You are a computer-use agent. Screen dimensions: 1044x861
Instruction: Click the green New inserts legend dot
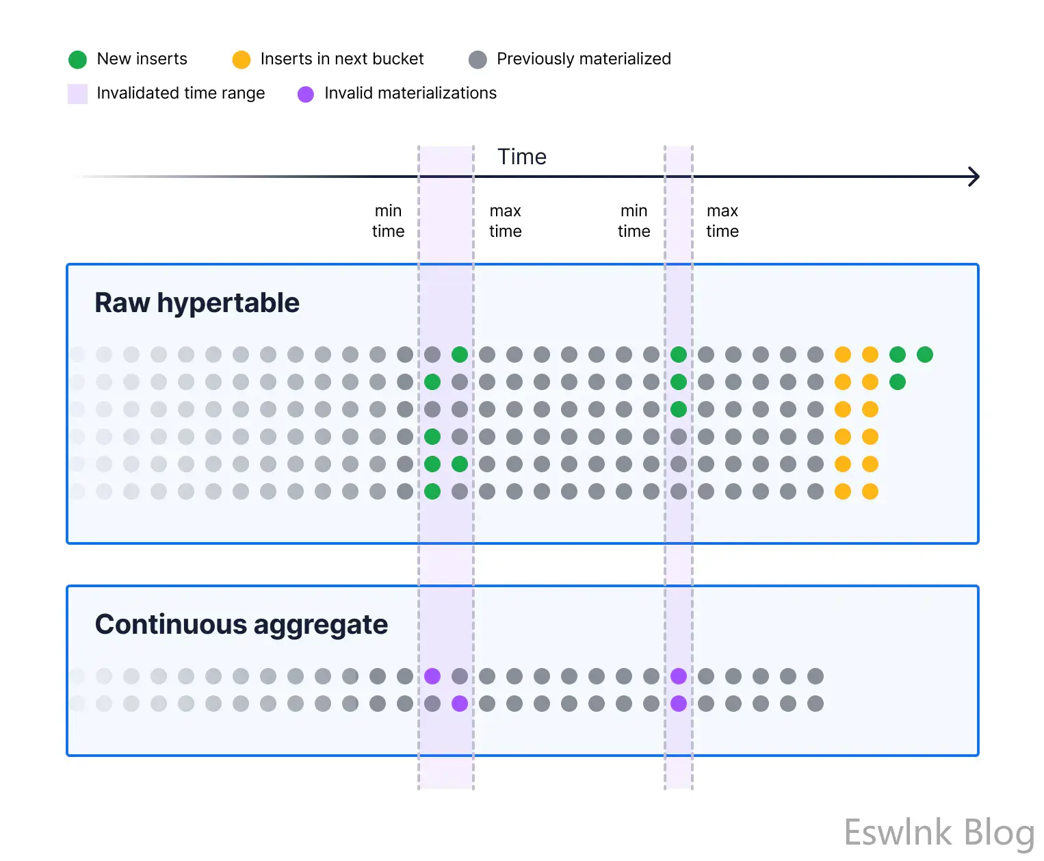coord(78,60)
